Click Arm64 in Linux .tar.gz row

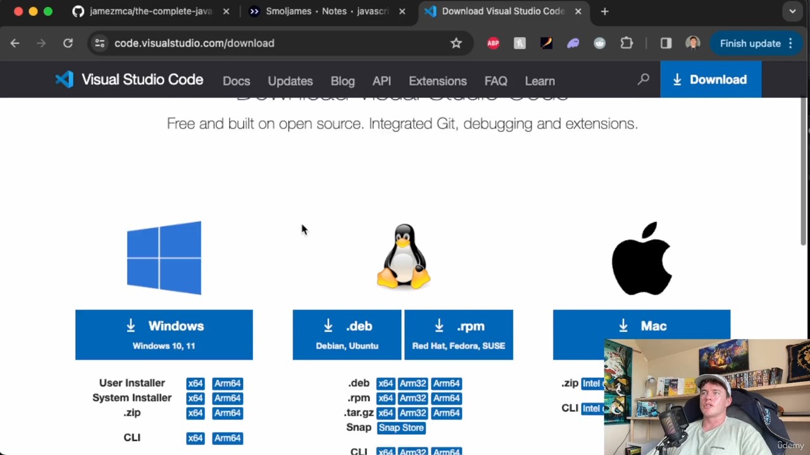pos(446,413)
